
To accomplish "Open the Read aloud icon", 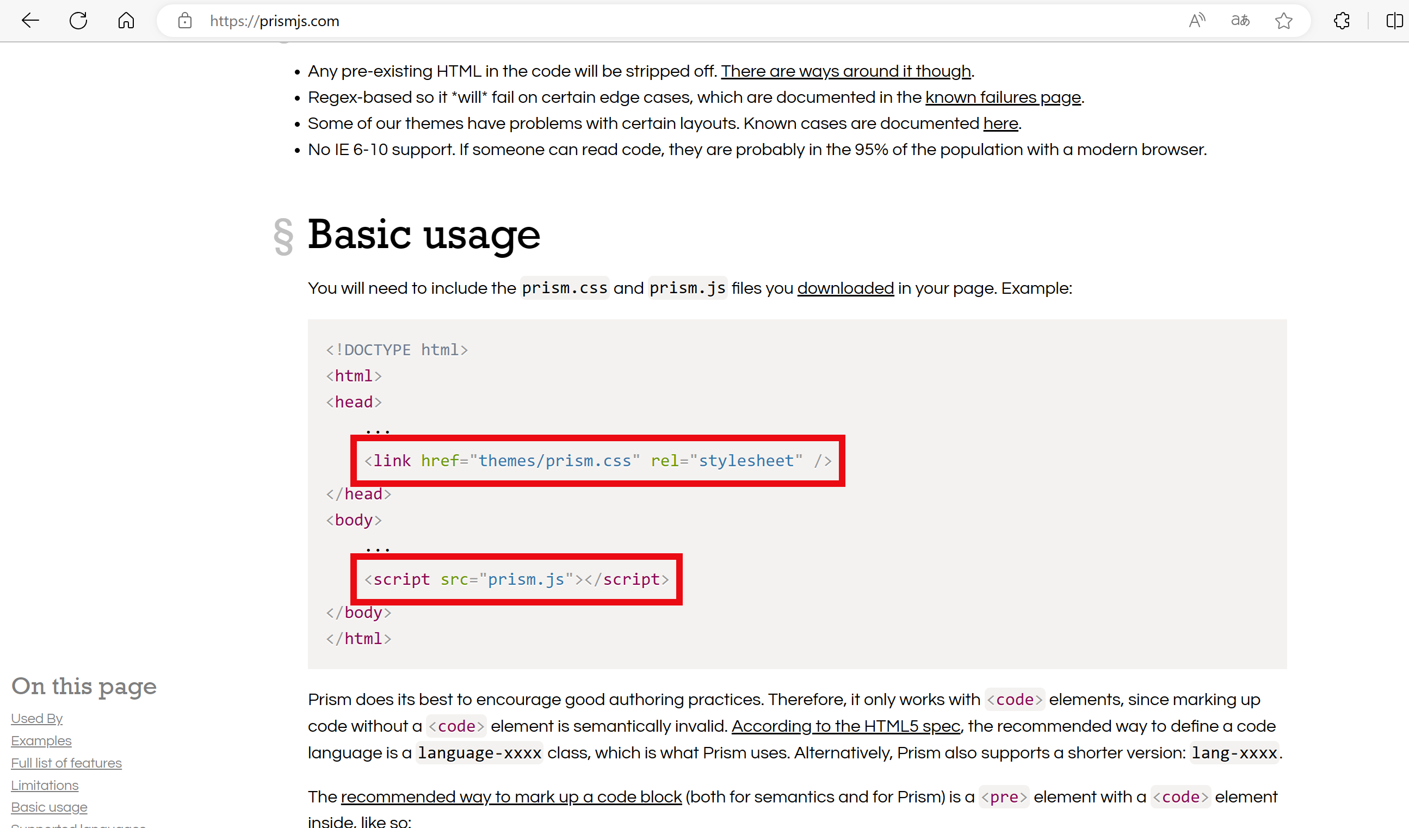I will pos(1196,21).
